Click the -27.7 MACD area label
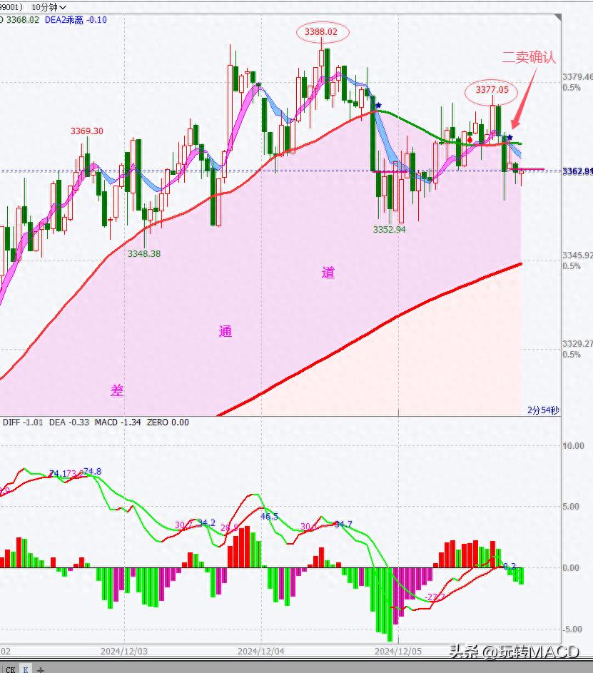The height and width of the screenshot is (673, 593). click(435, 597)
